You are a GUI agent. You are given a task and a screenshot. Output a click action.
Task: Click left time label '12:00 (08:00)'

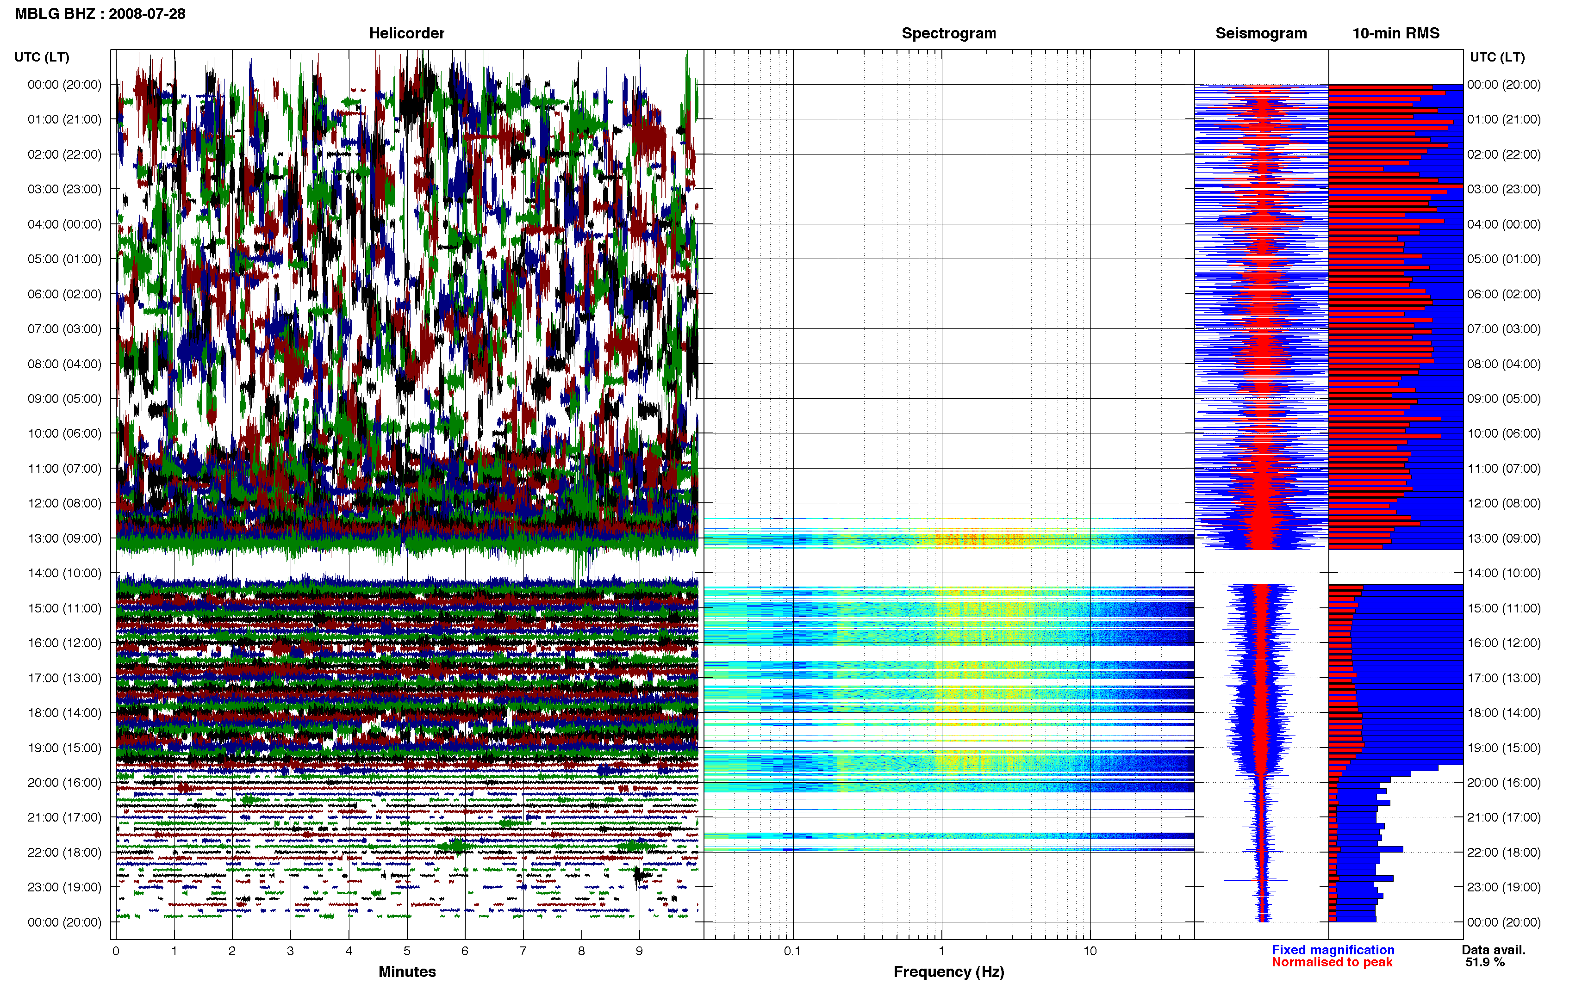(64, 504)
